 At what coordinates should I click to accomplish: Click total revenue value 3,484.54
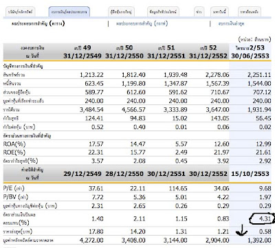point(91,110)
